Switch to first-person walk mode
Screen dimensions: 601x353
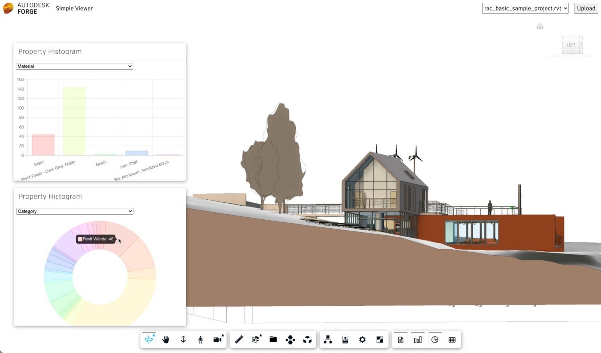pos(200,339)
